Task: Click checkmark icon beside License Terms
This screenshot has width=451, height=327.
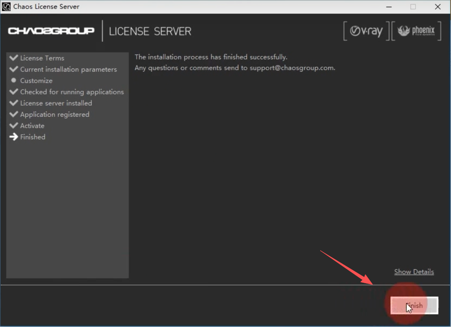Action: click(13, 58)
